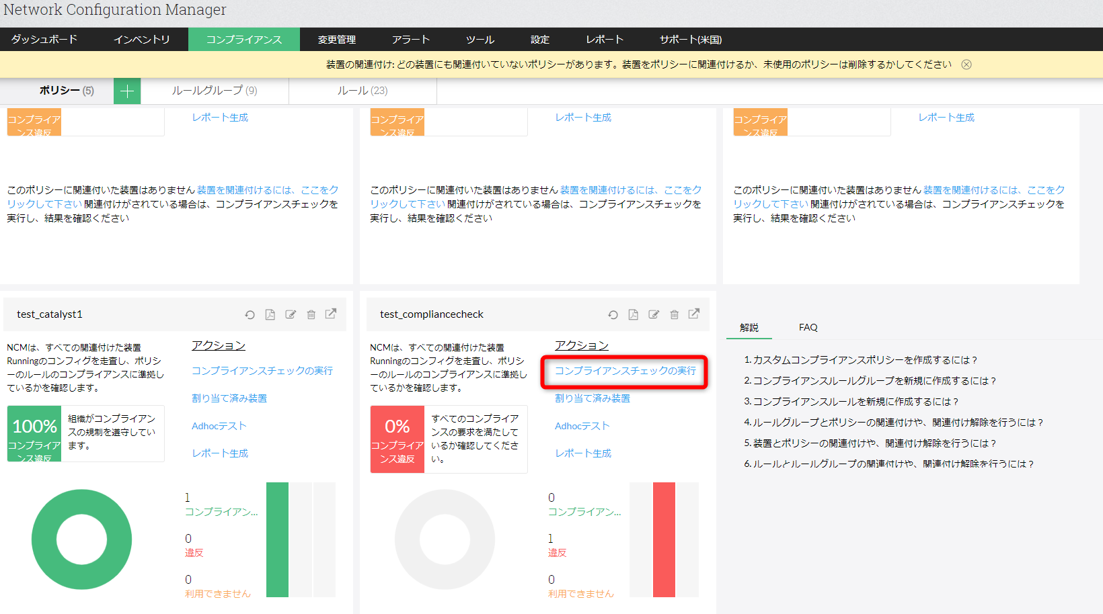Viewport: 1103px width, 614px height.
Task: Open the サポート(米国) menu
Action: tap(691, 40)
